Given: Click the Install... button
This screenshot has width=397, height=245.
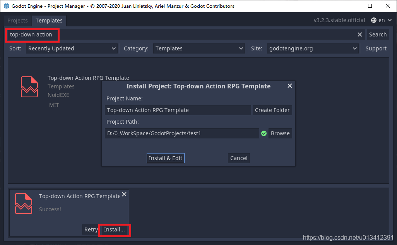Looking at the screenshot, I should click(115, 229).
